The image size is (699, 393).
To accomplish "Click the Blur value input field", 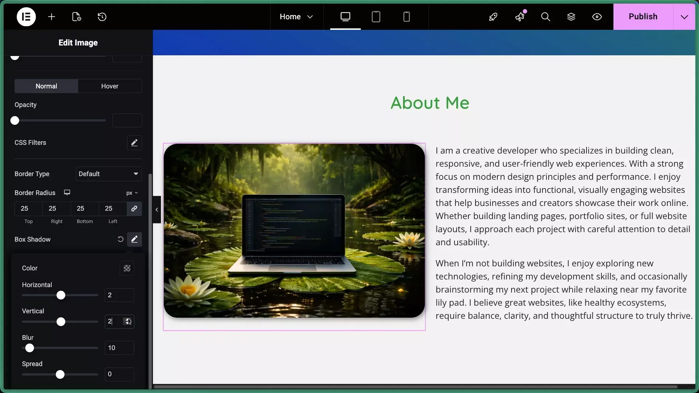I will [119, 348].
